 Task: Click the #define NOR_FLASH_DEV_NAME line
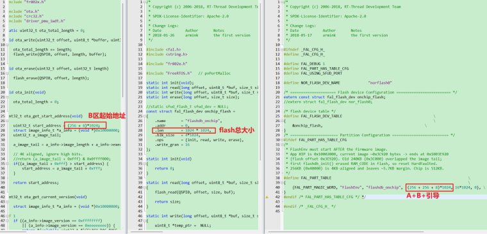tap(338, 82)
